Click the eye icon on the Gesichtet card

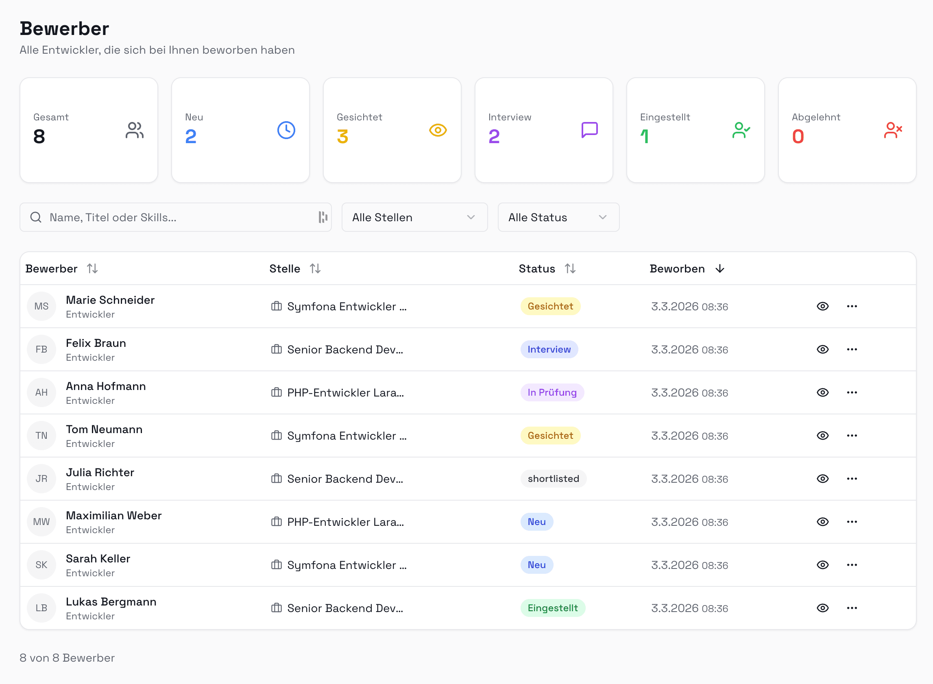[438, 130]
